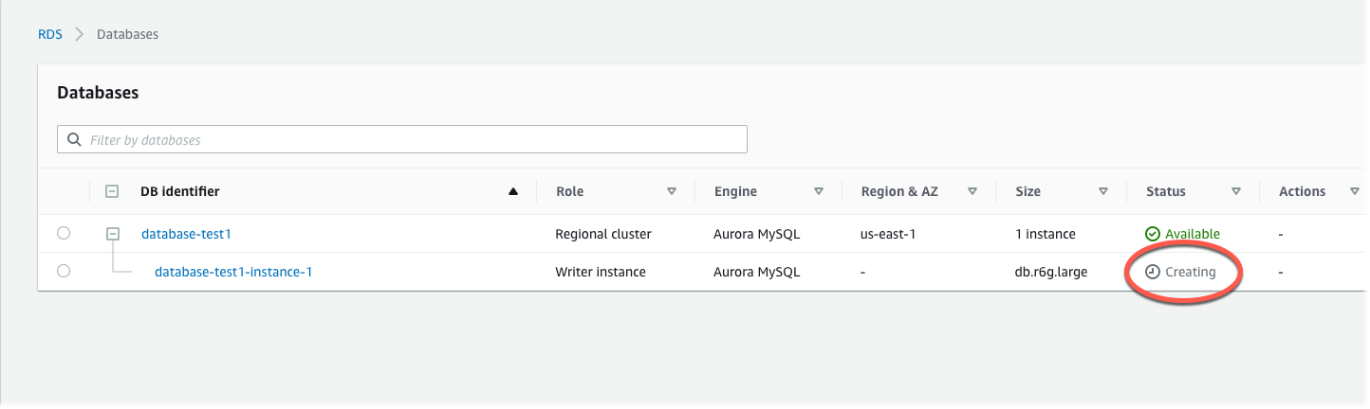
Task: Click the search magnifier icon in filter box
Action: [74, 140]
